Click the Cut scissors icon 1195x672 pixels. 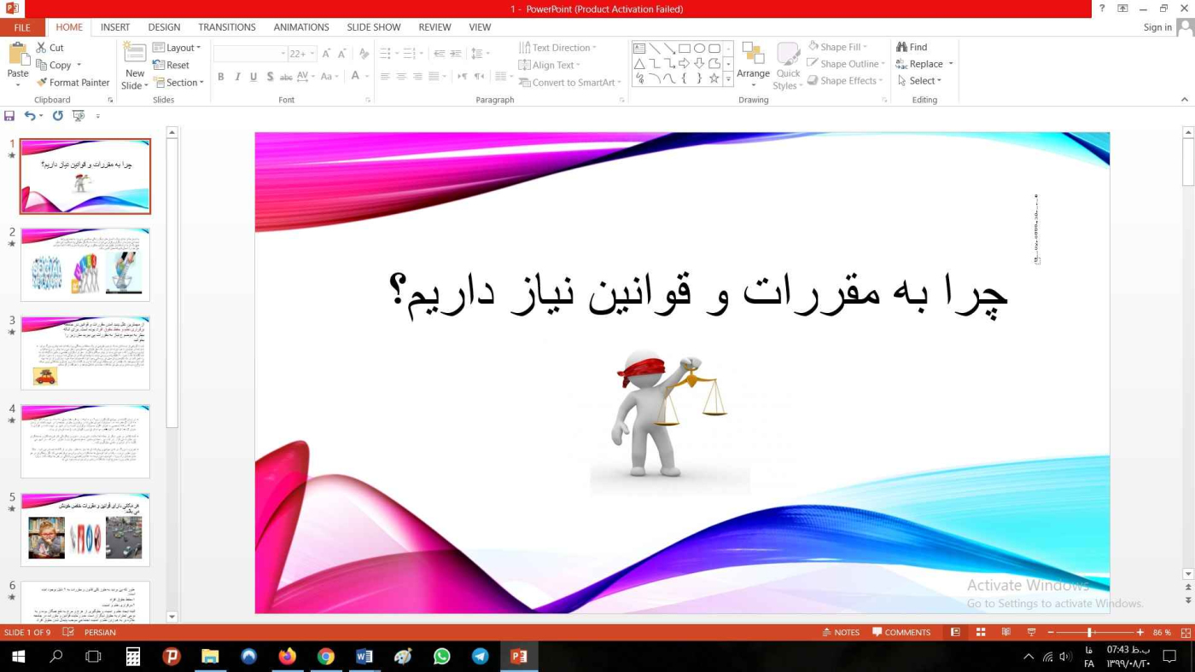41,48
